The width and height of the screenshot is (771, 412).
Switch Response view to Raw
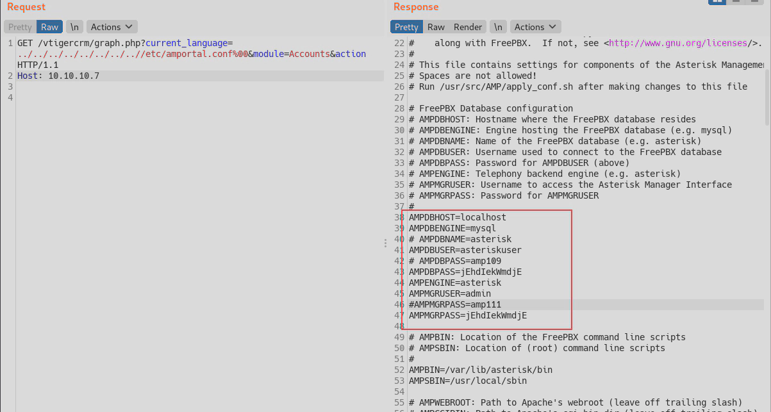coord(436,27)
